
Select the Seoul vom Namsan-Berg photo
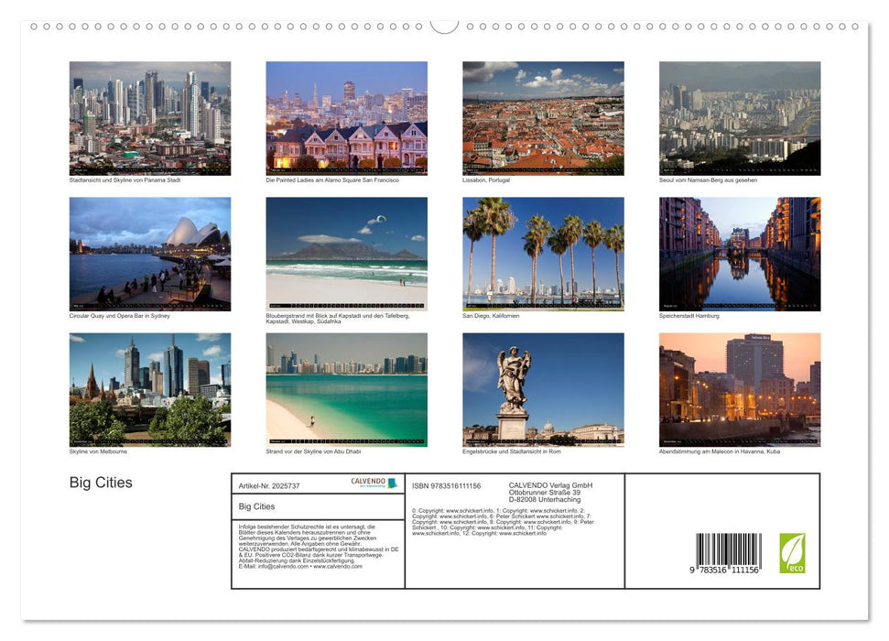pos(740,116)
